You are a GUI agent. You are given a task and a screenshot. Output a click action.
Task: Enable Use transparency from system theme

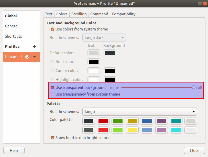[52, 94]
